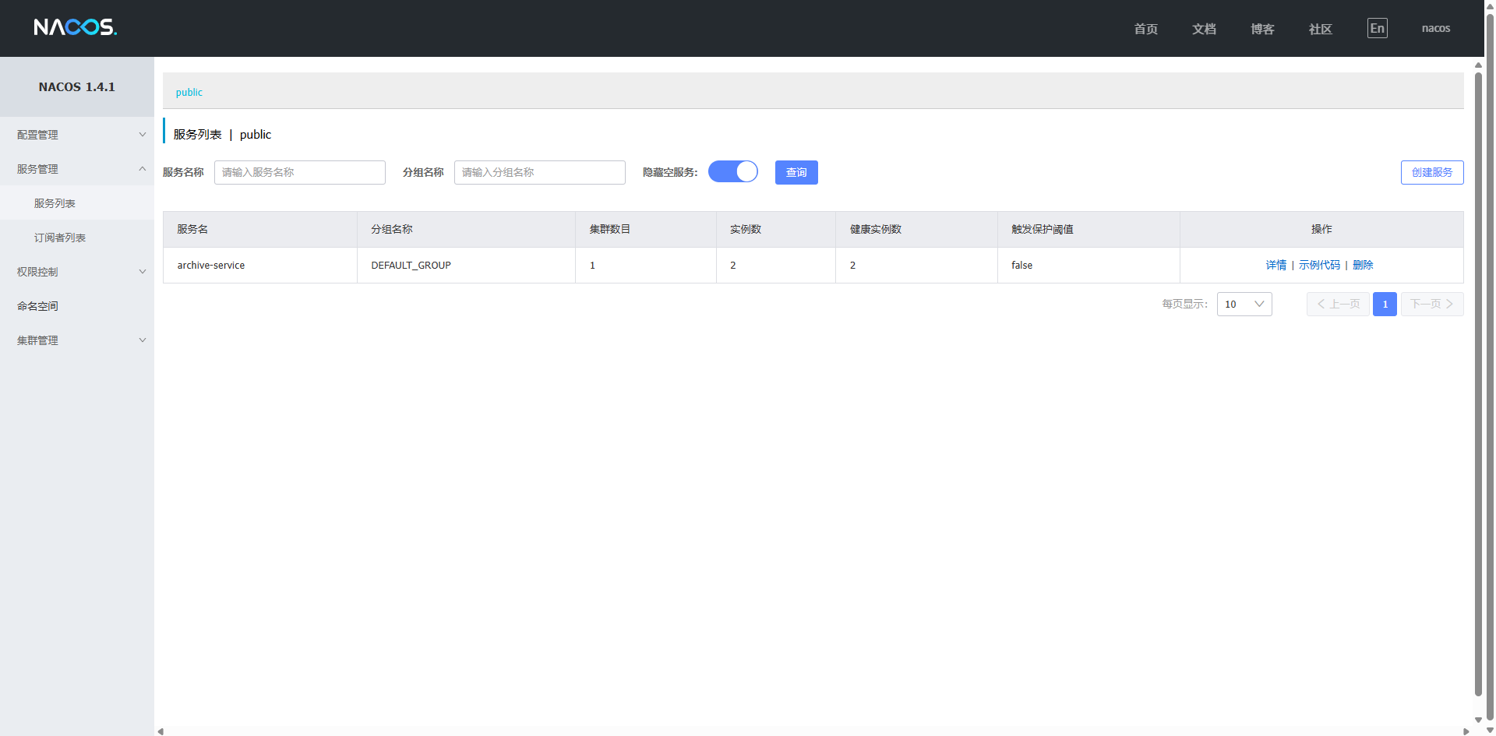Click the 创建服务 button

coord(1432,172)
